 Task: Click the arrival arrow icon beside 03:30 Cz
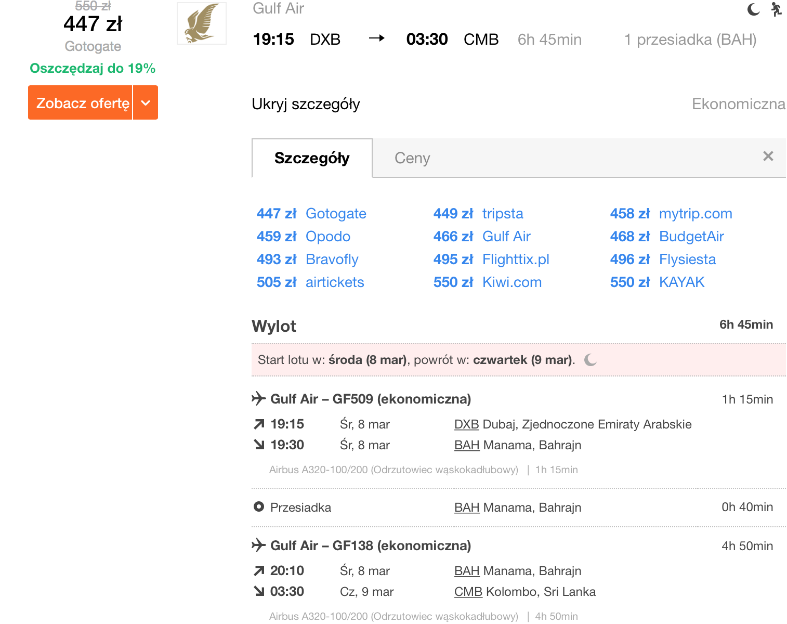259,591
